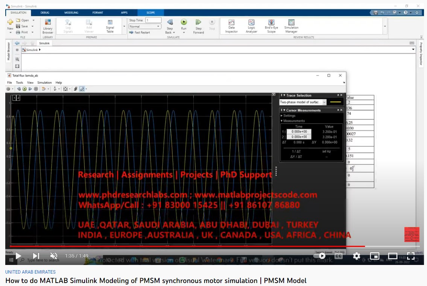Play the YouTube video
427x286 pixels.
[x=18, y=256]
